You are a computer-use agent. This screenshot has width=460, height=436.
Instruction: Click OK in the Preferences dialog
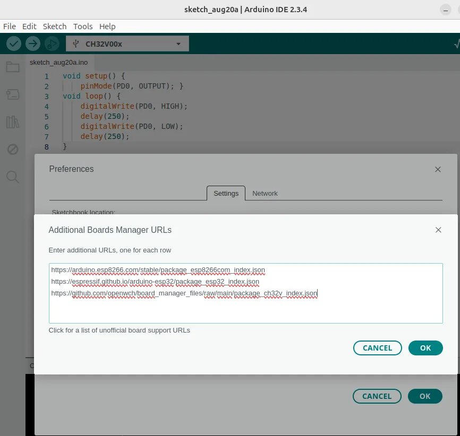425,396
